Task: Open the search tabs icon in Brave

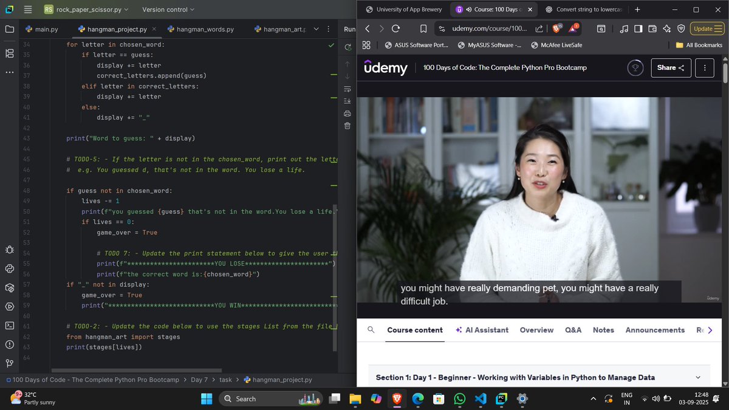Action: coord(601,29)
